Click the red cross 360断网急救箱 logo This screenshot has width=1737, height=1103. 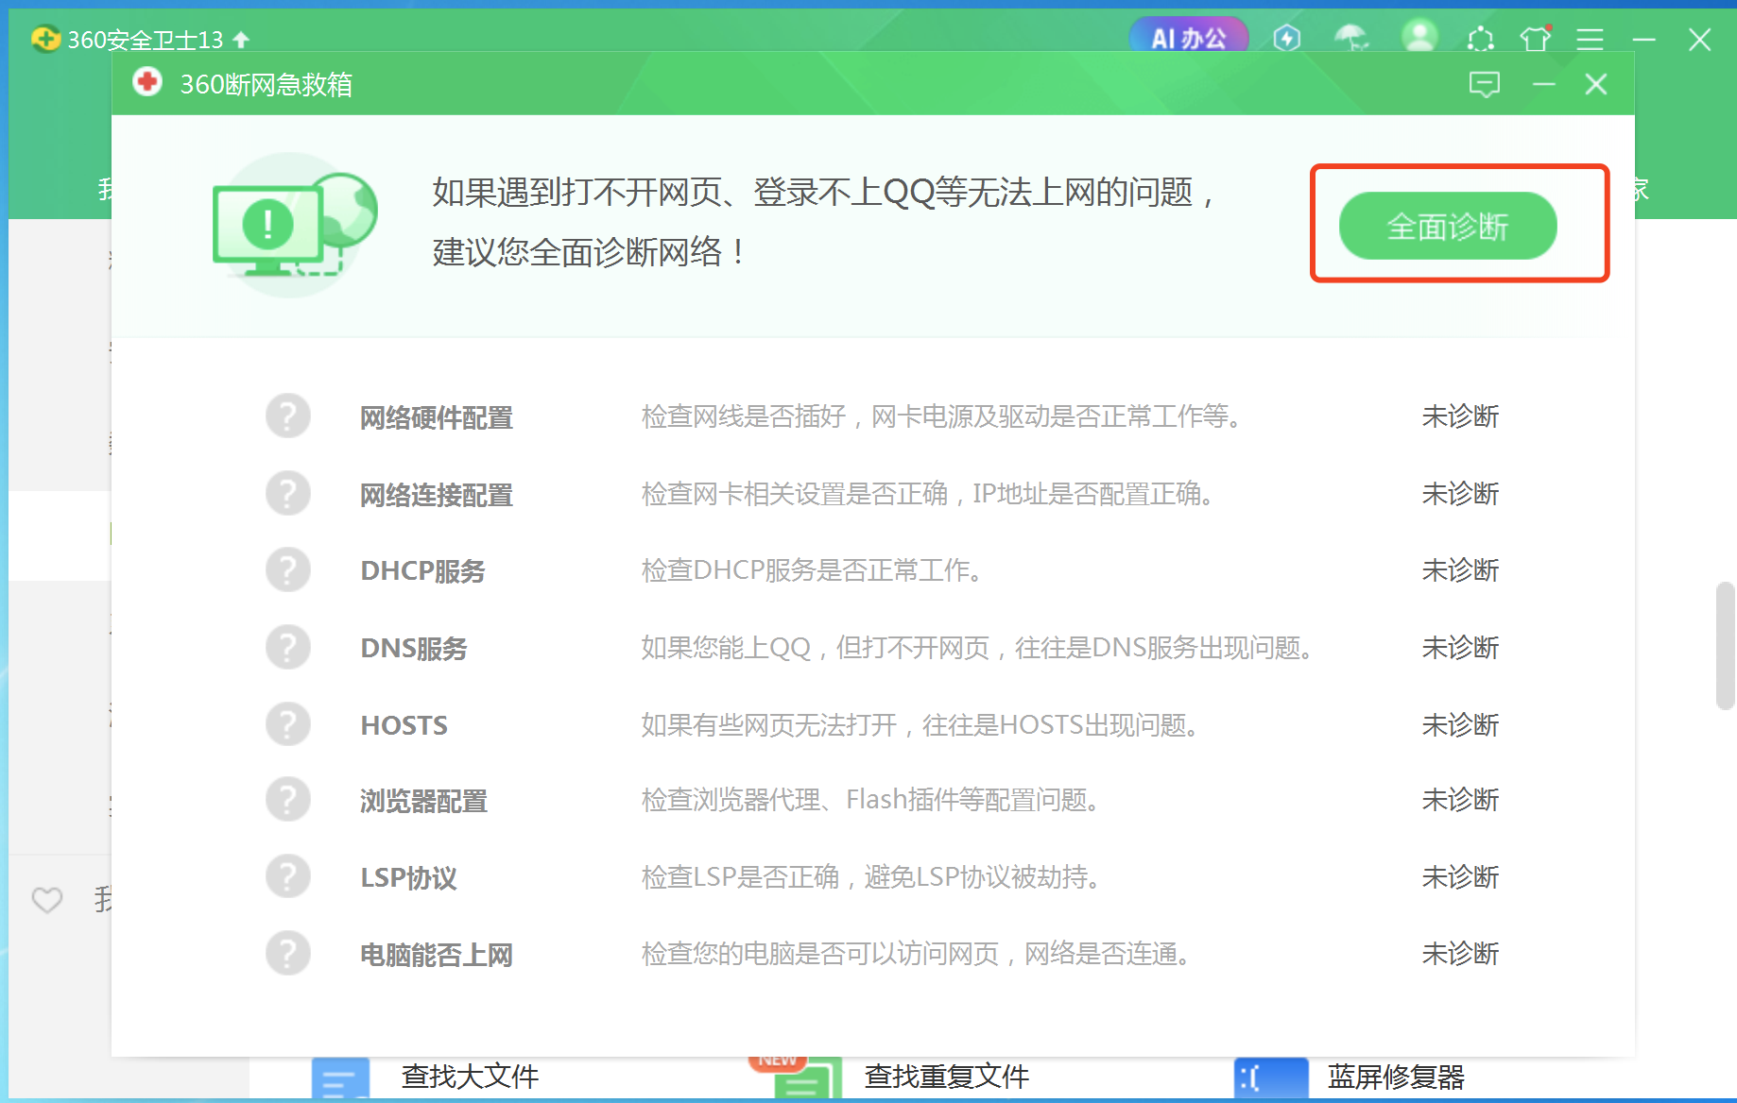pos(146,82)
